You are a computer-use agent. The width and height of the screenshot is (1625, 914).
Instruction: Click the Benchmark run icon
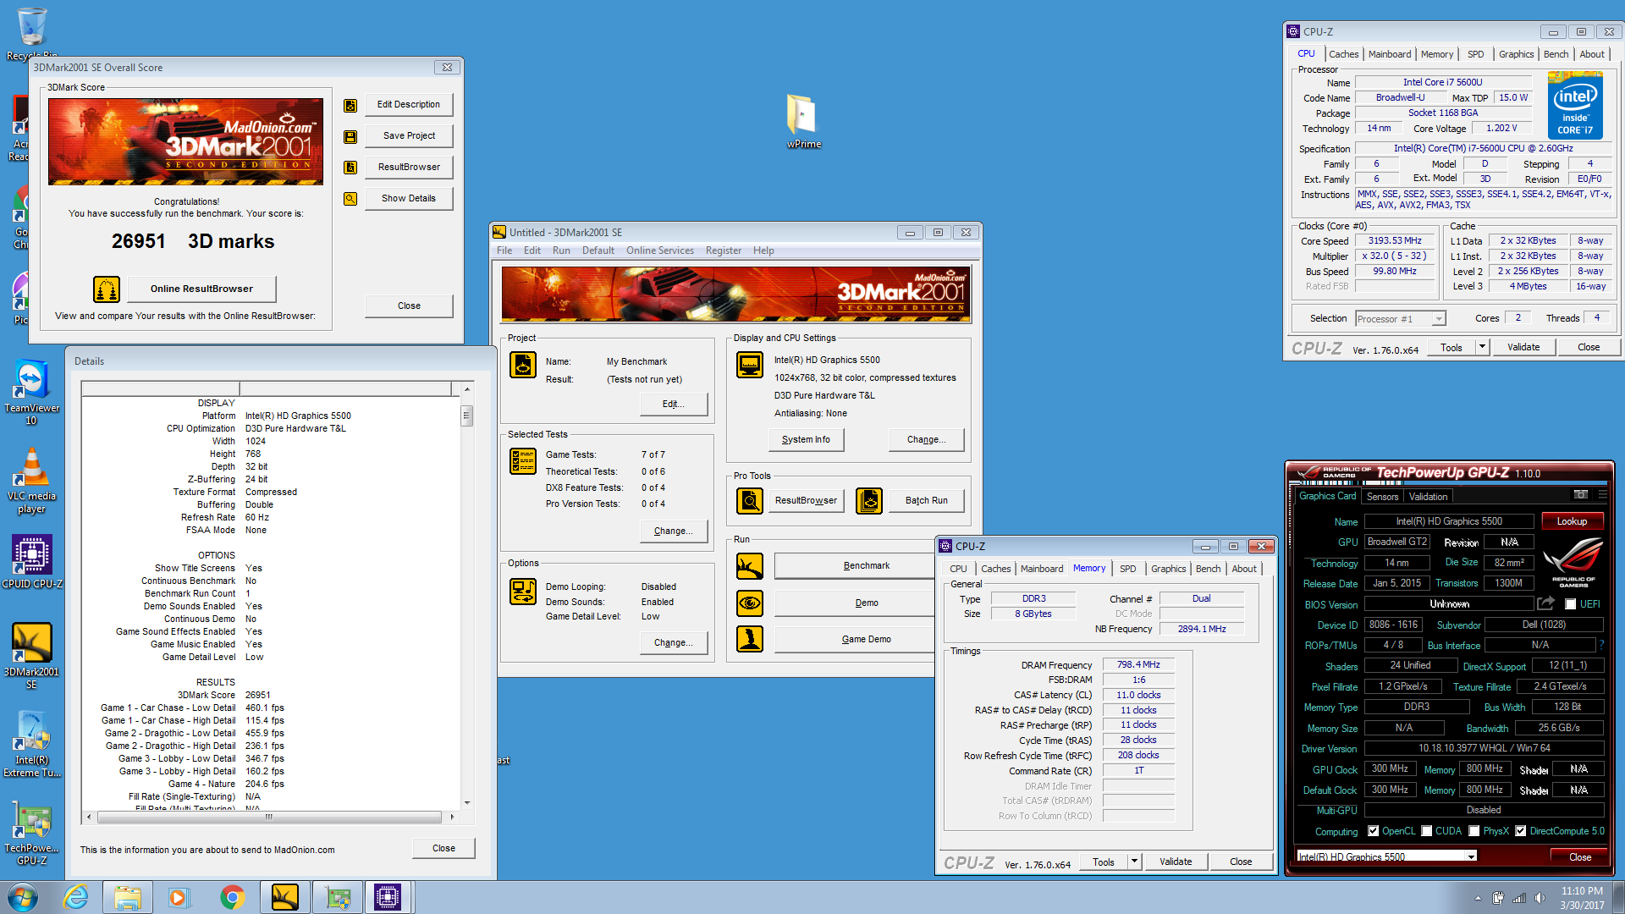[x=750, y=566]
